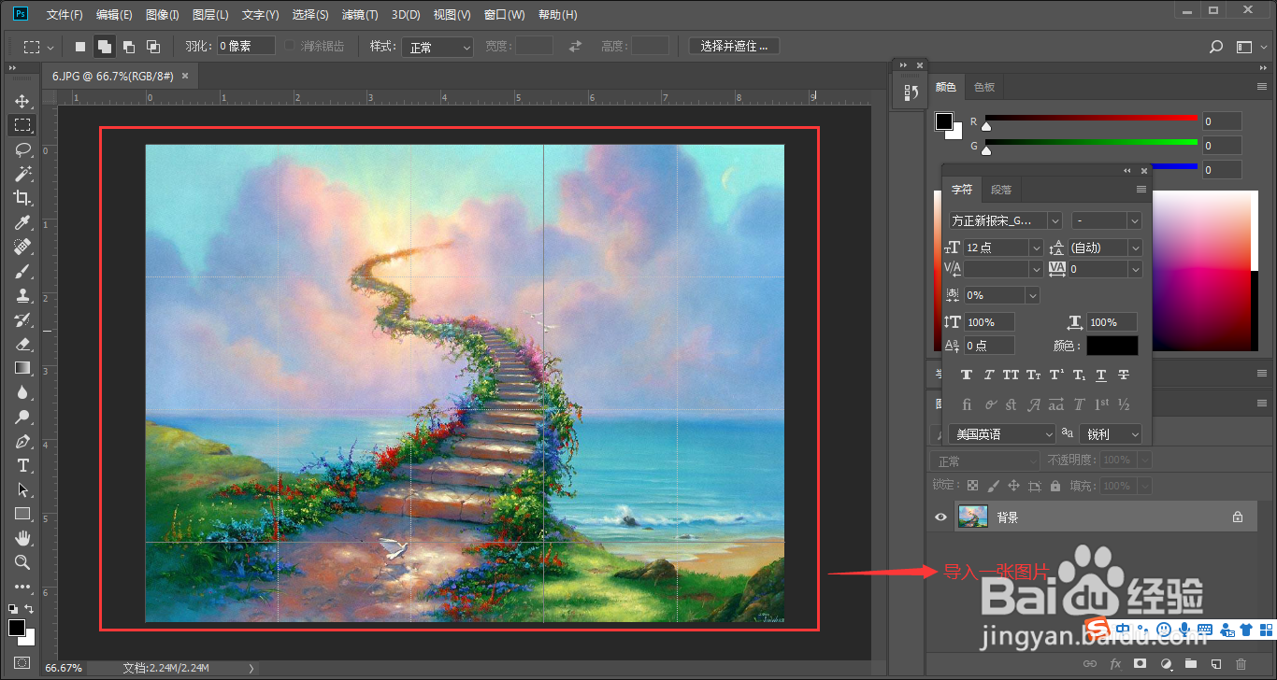Click the search magnifier in options bar
The width and height of the screenshot is (1277, 680).
pyautogui.click(x=1216, y=47)
